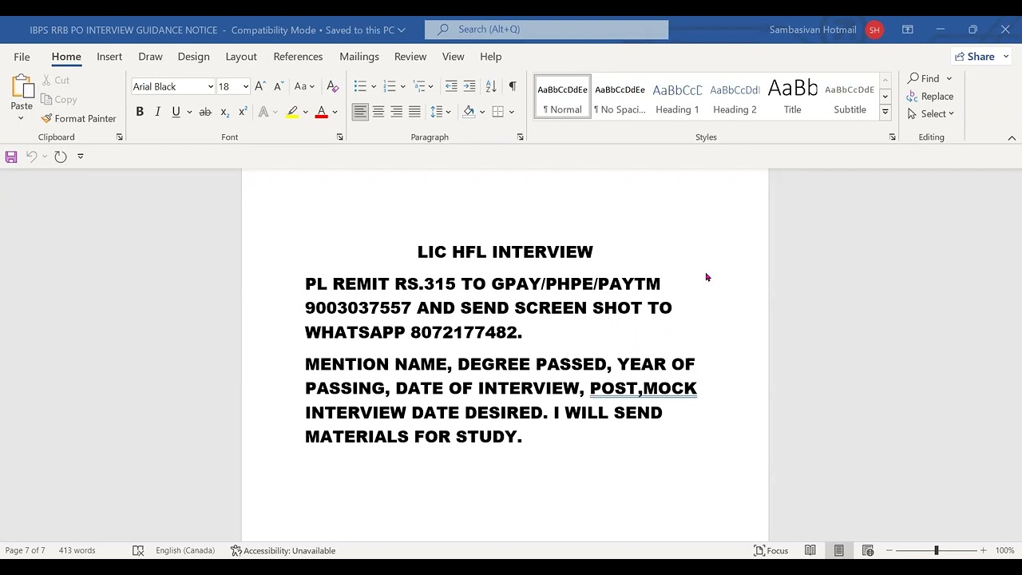
Task: Open the References tab
Action: pyautogui.click(x=298, y=57)
